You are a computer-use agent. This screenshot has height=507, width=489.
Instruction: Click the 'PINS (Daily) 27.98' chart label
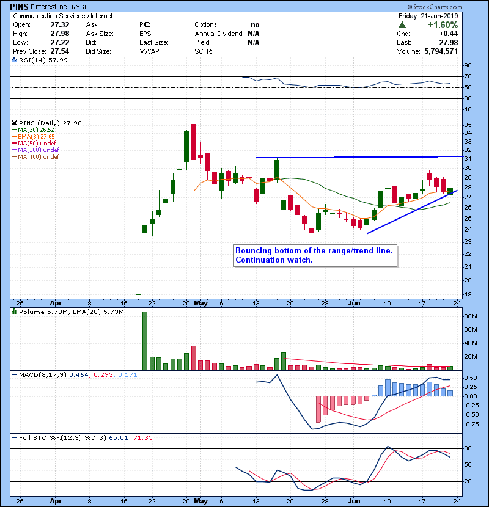(50, 123)
